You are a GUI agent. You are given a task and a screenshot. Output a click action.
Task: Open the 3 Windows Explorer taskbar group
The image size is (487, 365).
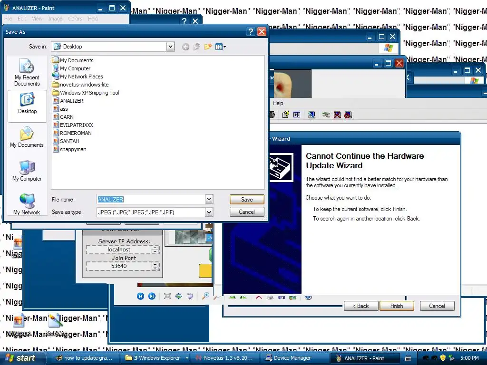[x=156, y=358]
